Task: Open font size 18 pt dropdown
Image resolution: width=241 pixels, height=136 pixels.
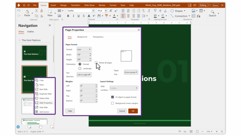Action: click(106, 11)
